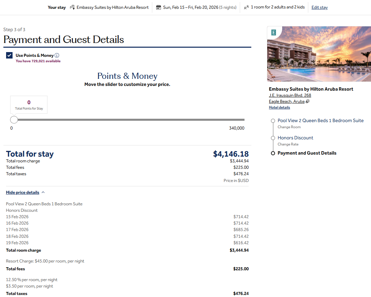Screen dimensions: 371x297
Task: Click the Eagle Beach, Aruba link
Action: pos(287,101)
